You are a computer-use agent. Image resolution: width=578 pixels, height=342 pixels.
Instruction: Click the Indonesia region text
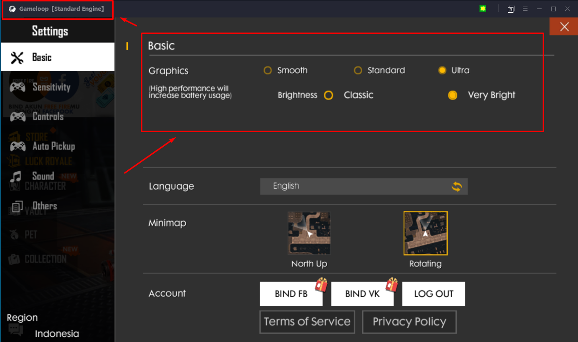pos(57,334)
